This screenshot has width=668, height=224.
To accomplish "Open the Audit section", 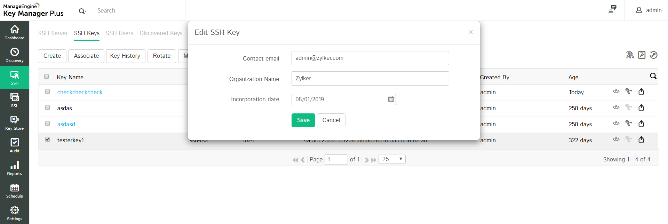I will coord(15,145).
